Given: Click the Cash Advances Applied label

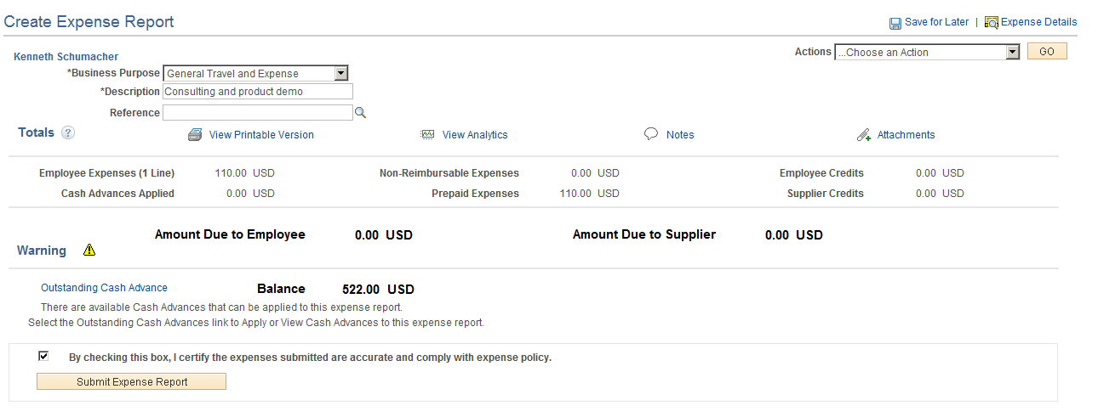Looking at the screenshot, I should coord(117,194).
